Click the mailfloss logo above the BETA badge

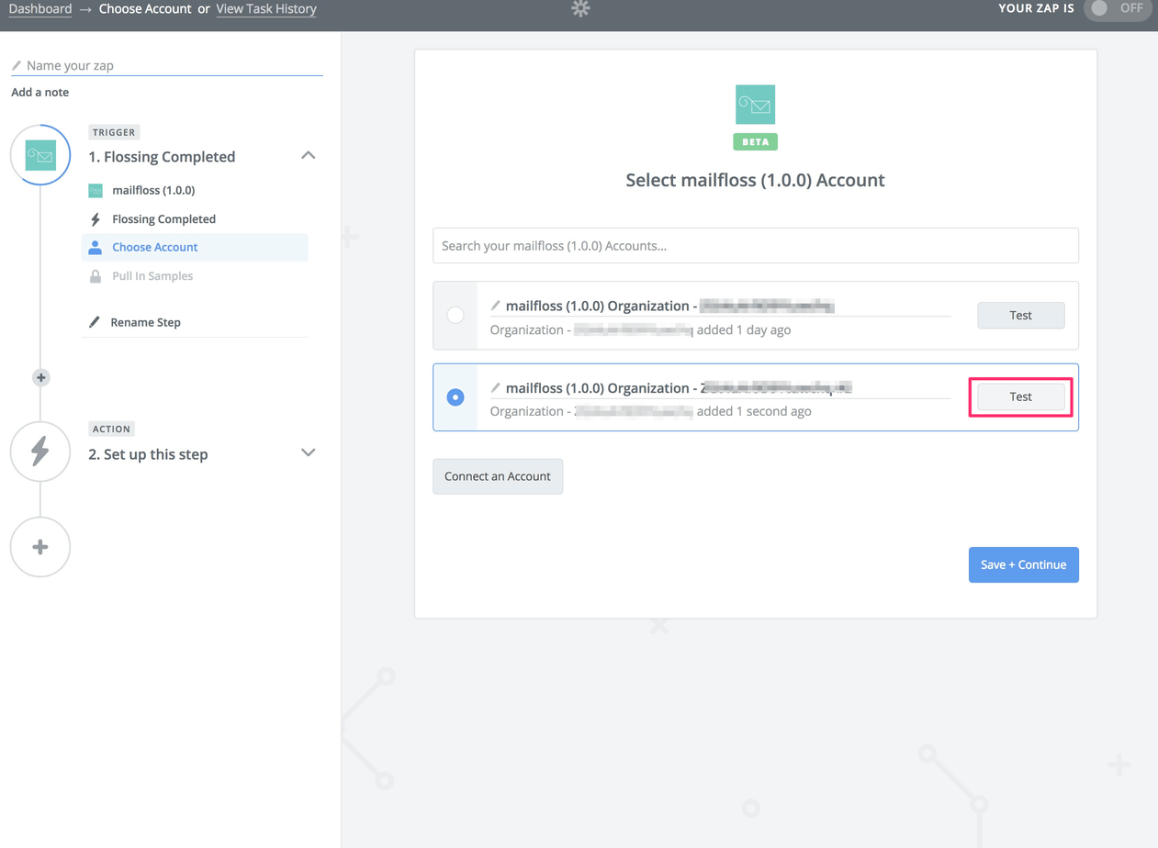click(x=756, y=105)
